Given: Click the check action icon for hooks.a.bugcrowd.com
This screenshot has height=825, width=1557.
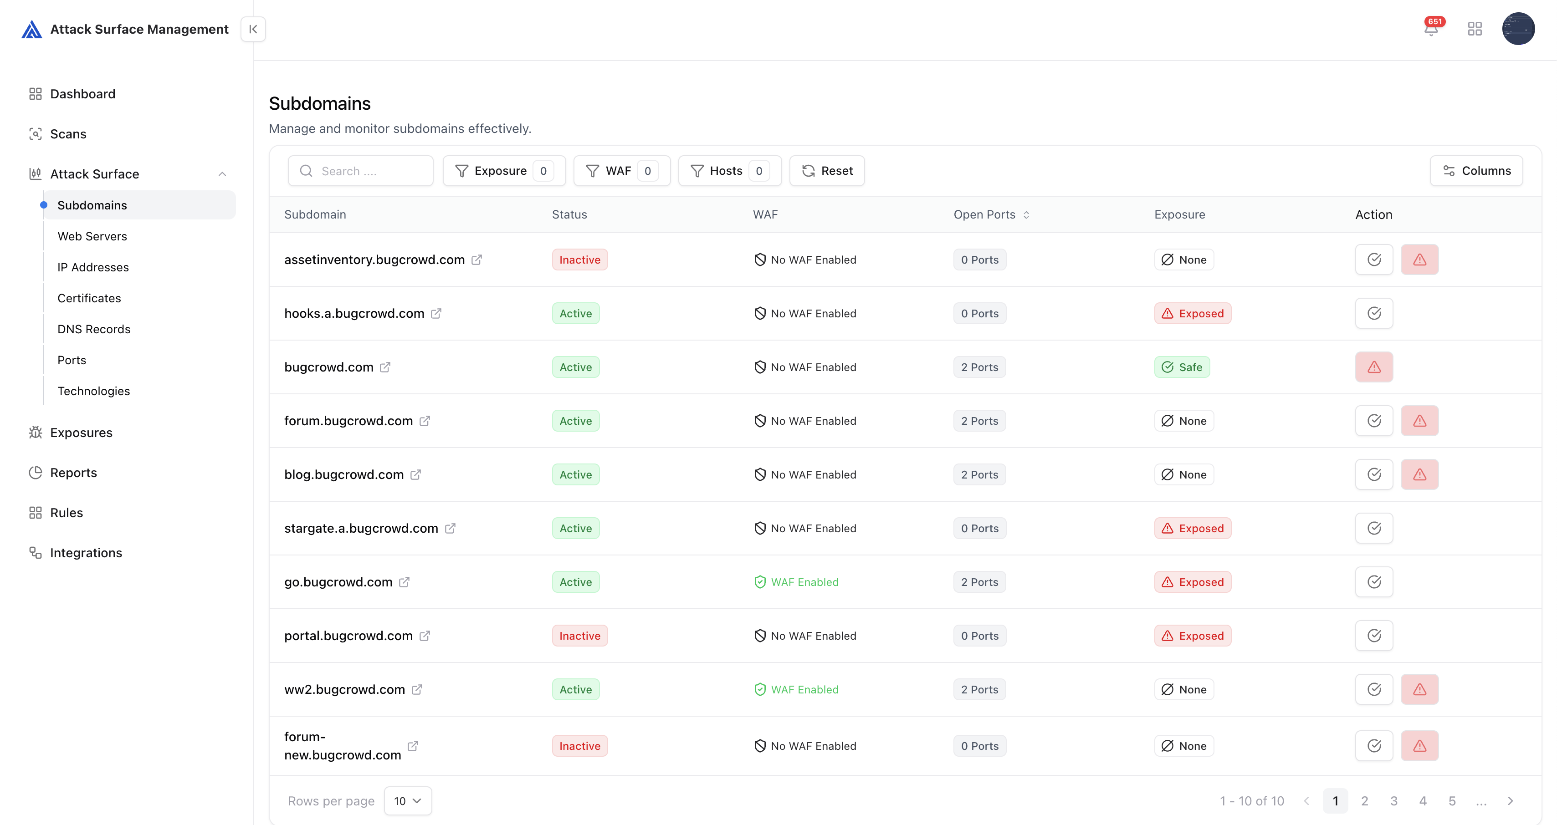Looking at the screenshot, I should click(1374, 313).
